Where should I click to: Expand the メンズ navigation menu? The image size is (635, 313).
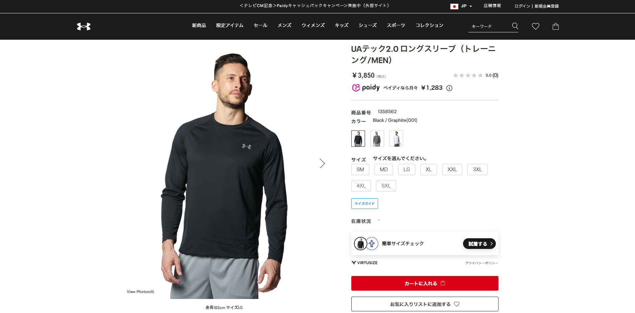tap(284, 25)
